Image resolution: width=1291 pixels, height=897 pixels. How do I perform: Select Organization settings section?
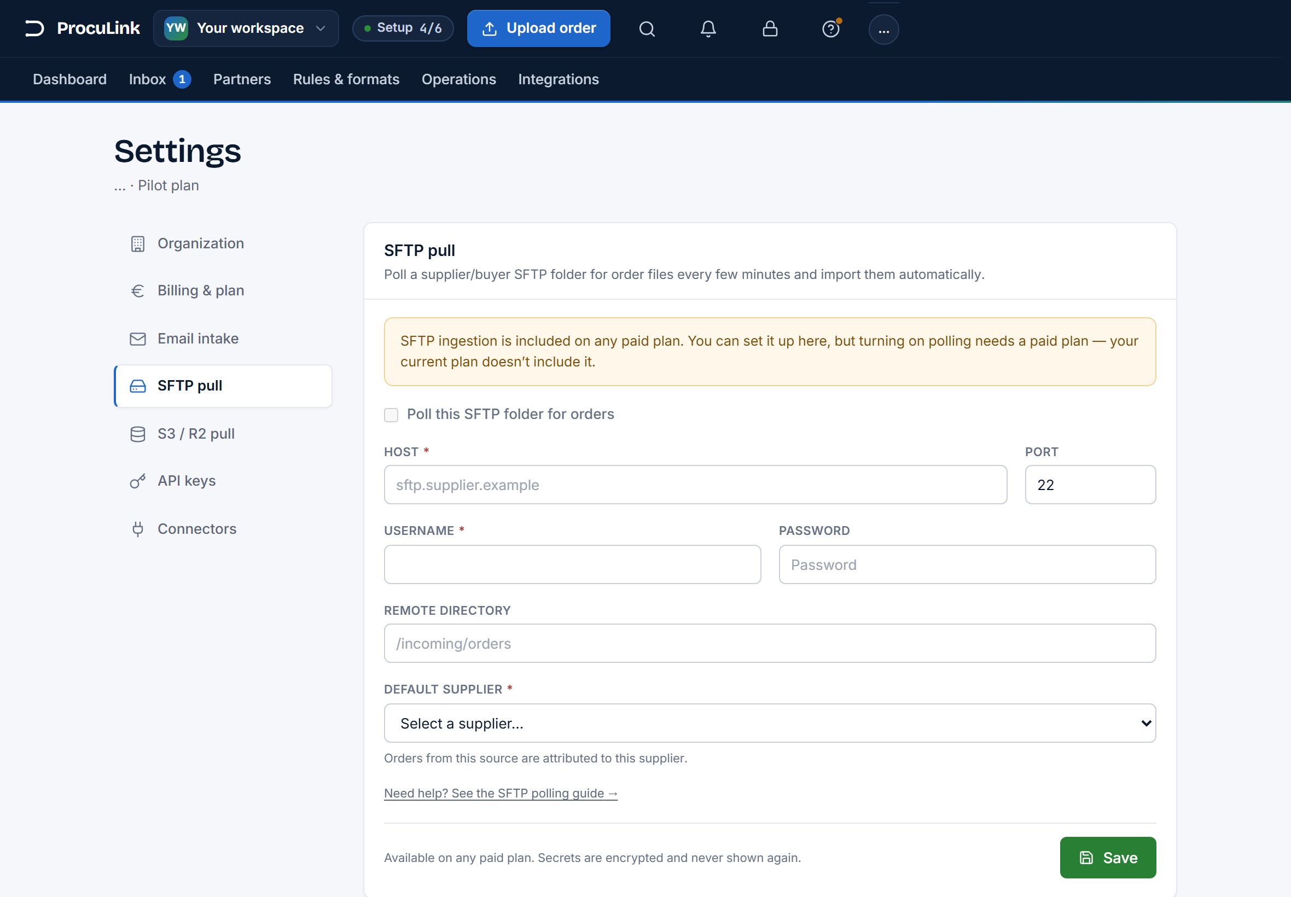tap(223, 244)
